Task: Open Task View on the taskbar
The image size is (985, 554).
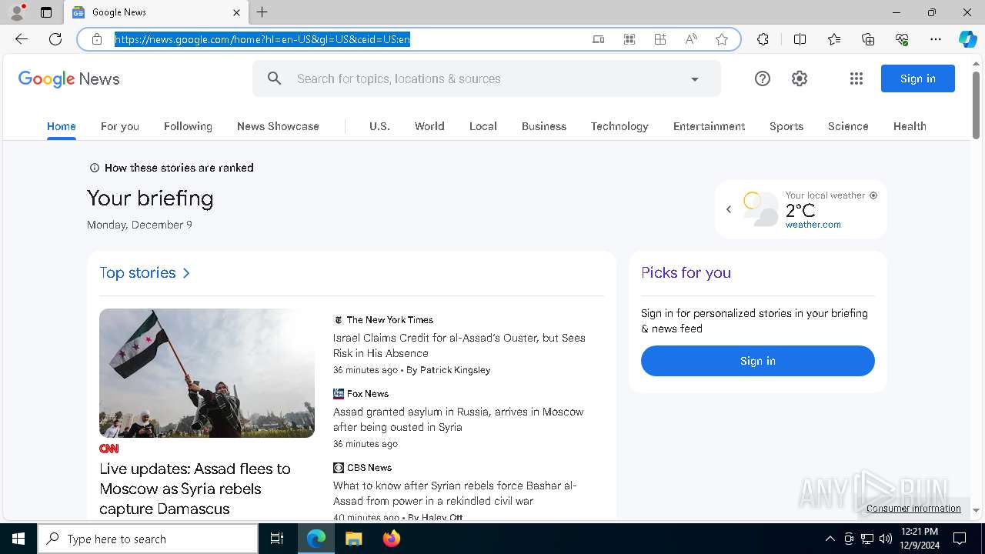Action: coord(277,539)
